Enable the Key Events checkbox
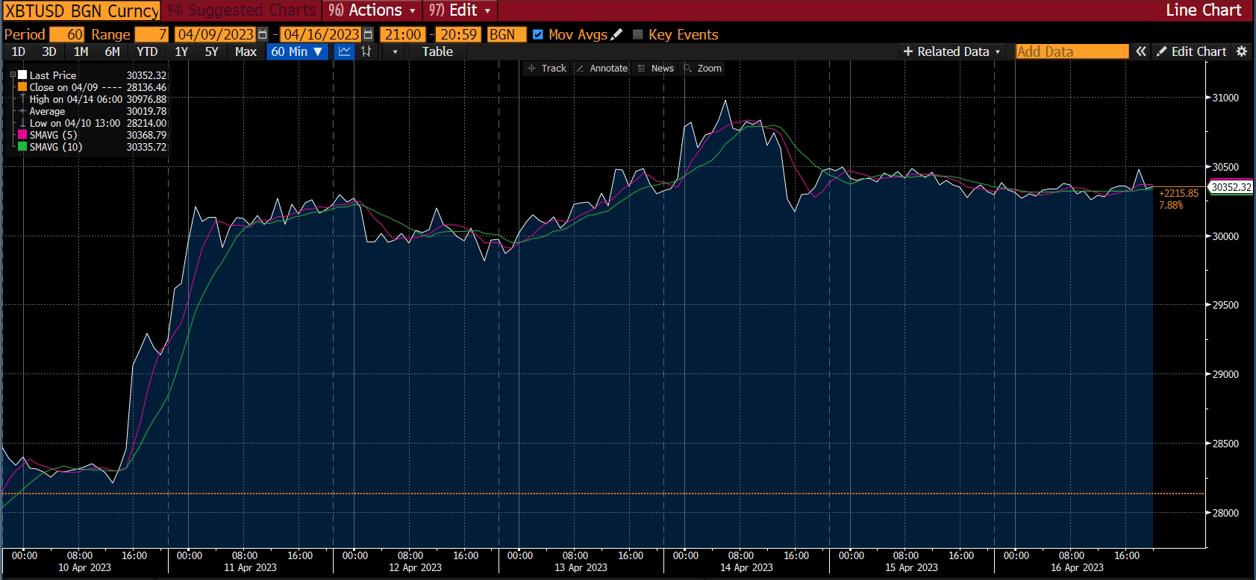Screen dimensions: 1256x580 tap(637, 34)
